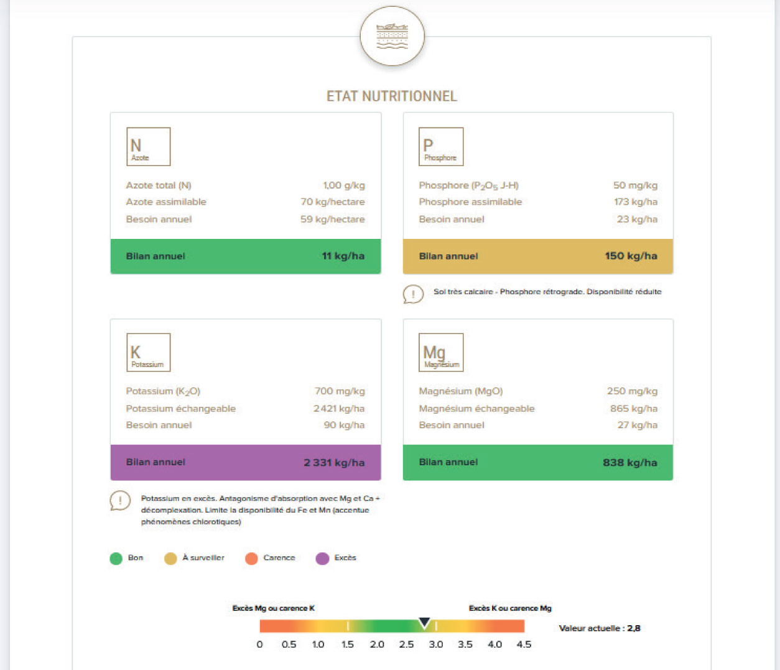This screenshot has width=780, height=670.
Task: Click the P Phosphore element tile
Action: tap(441, 147)
